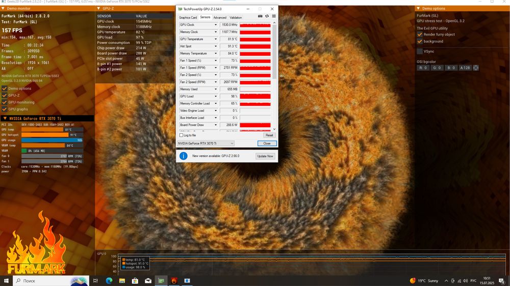The height and width of the screenshot is (286, 510).
Task: Toggle the Demo options checkbox in Demo monitor
Action: click(x=4, y=89)
